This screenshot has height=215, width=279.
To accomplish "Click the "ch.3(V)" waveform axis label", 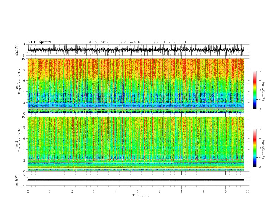I will 17,180.
